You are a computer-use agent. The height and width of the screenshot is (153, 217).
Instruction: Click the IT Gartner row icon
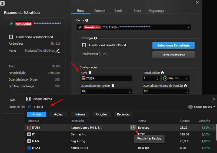pyautogui.click(x=29, y=134)
